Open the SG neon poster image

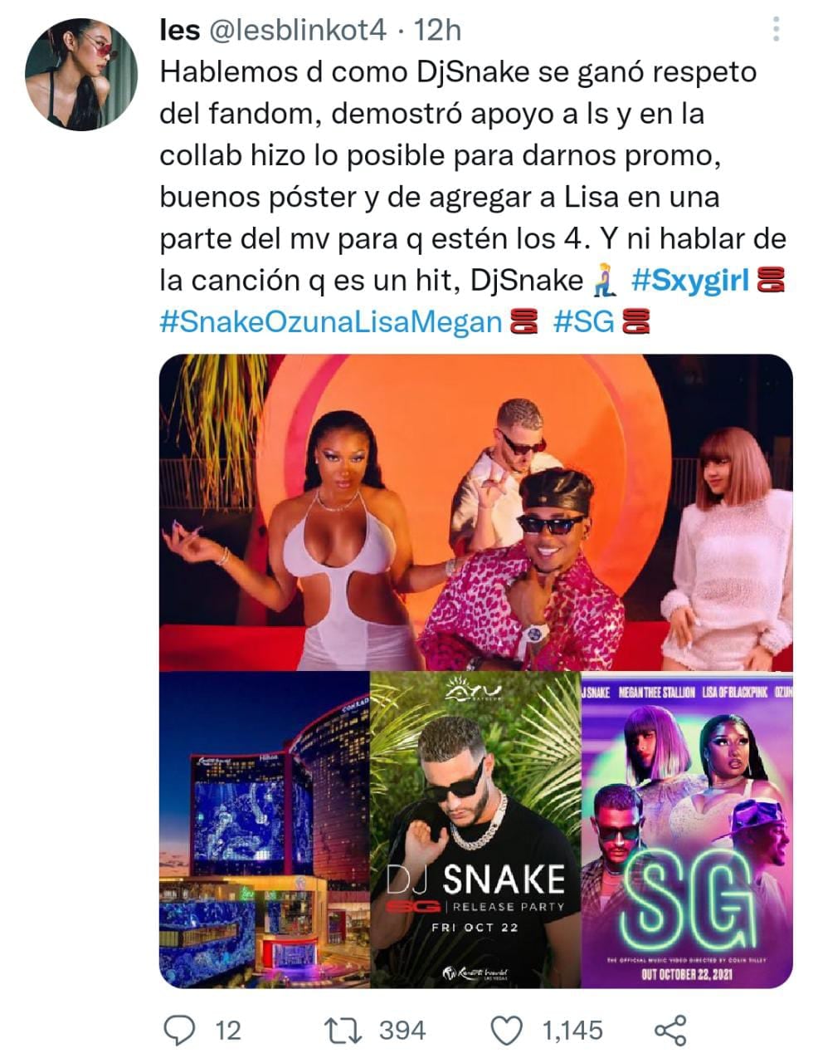coord(687,830)
